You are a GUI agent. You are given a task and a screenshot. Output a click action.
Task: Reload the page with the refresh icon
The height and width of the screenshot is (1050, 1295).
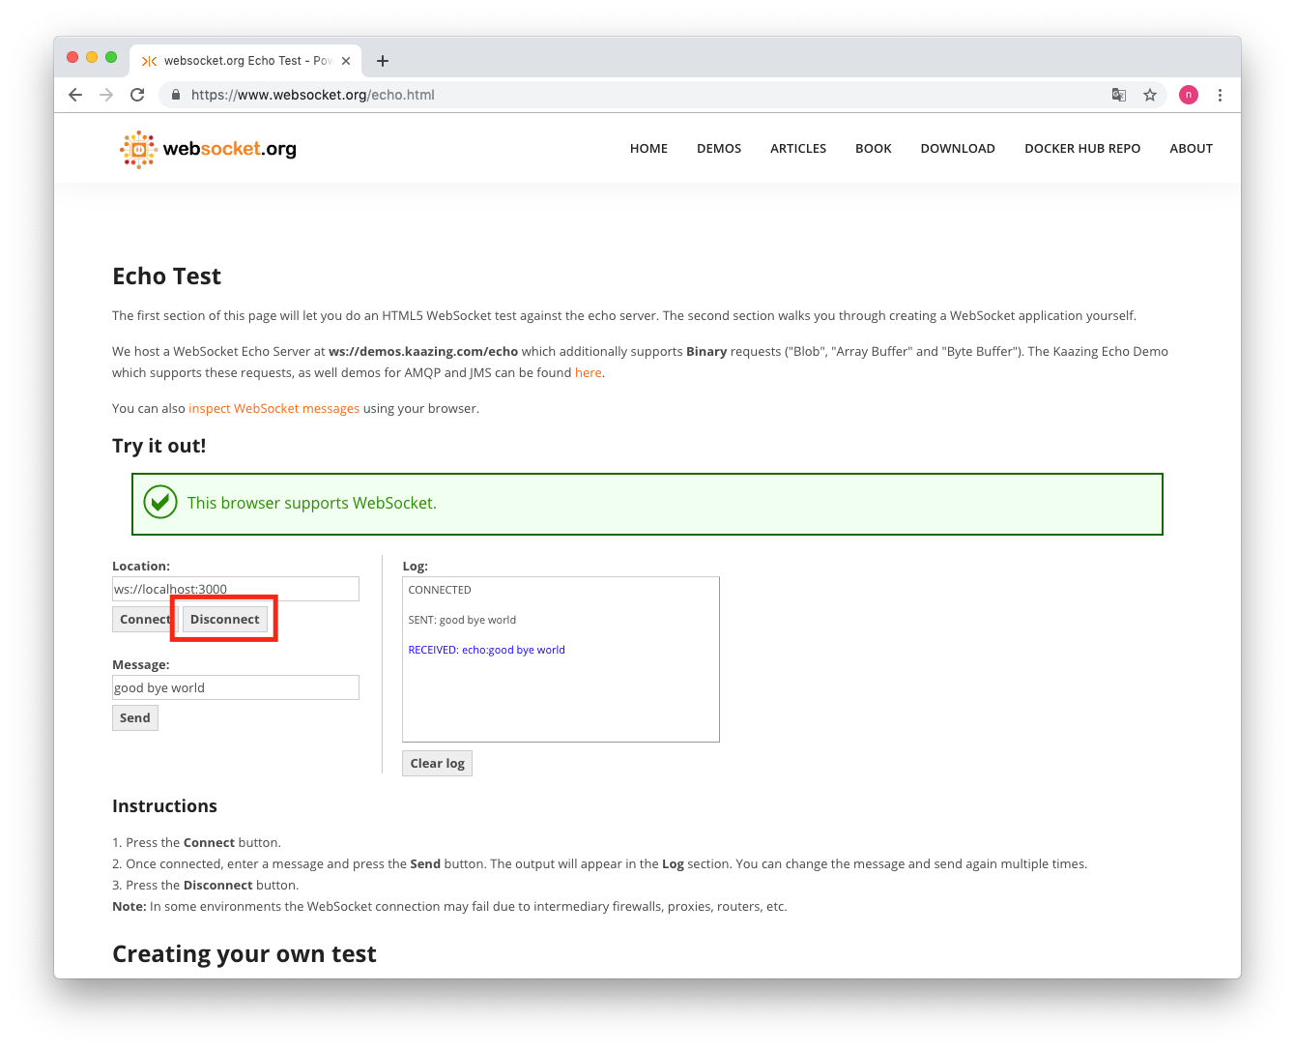pyautogui.click(x=137, y=95)
